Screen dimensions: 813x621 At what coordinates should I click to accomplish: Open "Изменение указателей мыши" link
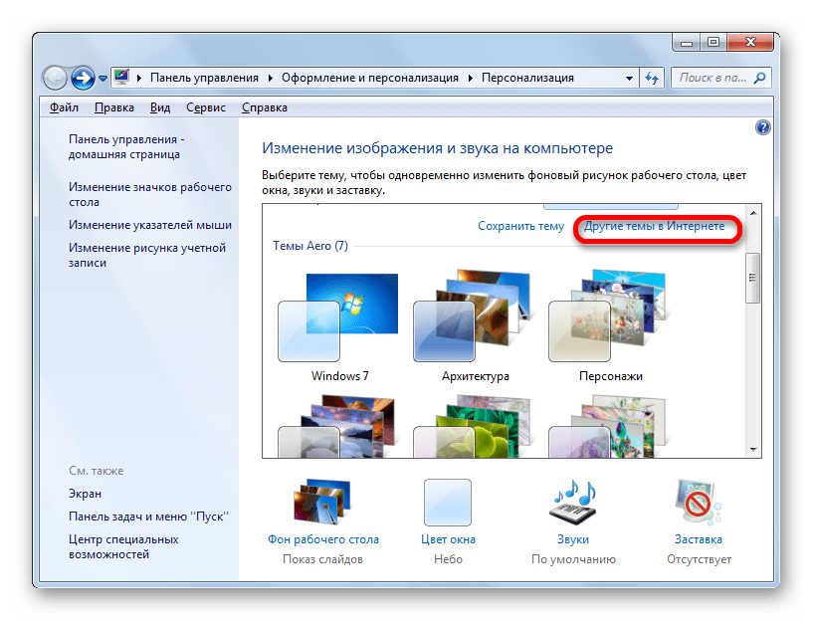(150, 225)
